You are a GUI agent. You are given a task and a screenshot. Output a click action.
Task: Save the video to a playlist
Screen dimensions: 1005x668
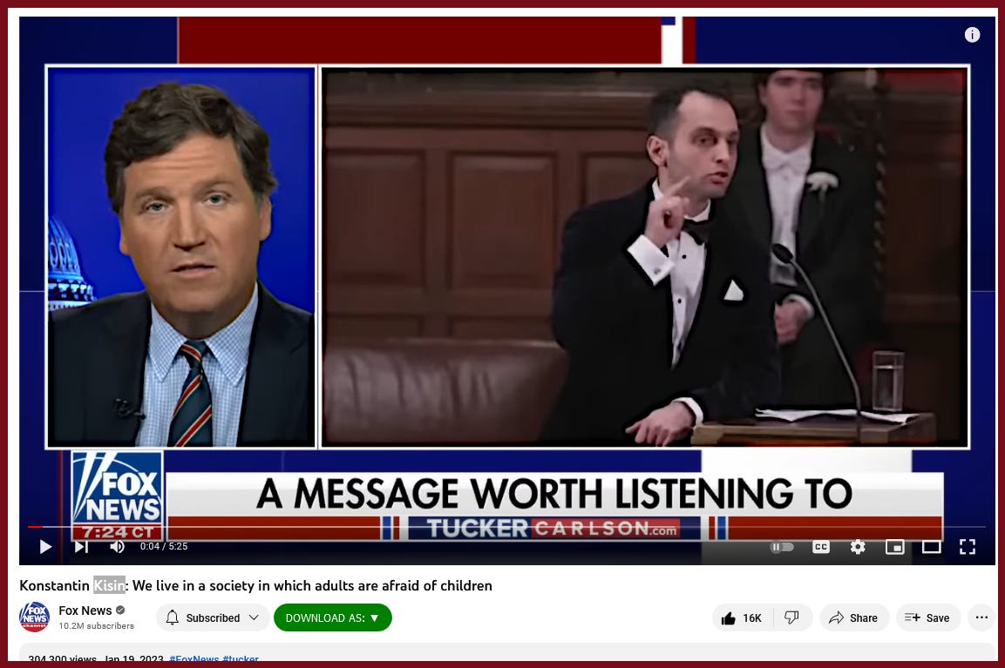tap(927, 618)
